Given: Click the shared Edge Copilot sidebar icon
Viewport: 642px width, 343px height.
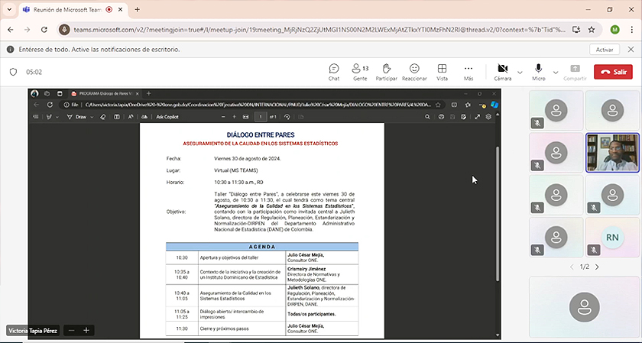Looking at the screenshot, I should (494, 105).
